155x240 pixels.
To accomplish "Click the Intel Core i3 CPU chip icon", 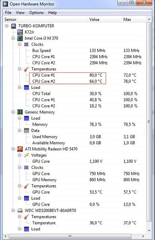I will 20,38.
